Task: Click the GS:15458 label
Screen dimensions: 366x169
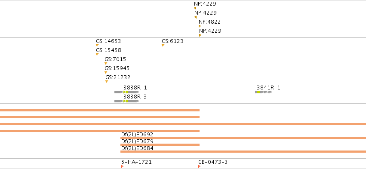Action: [x=108, y=50]
